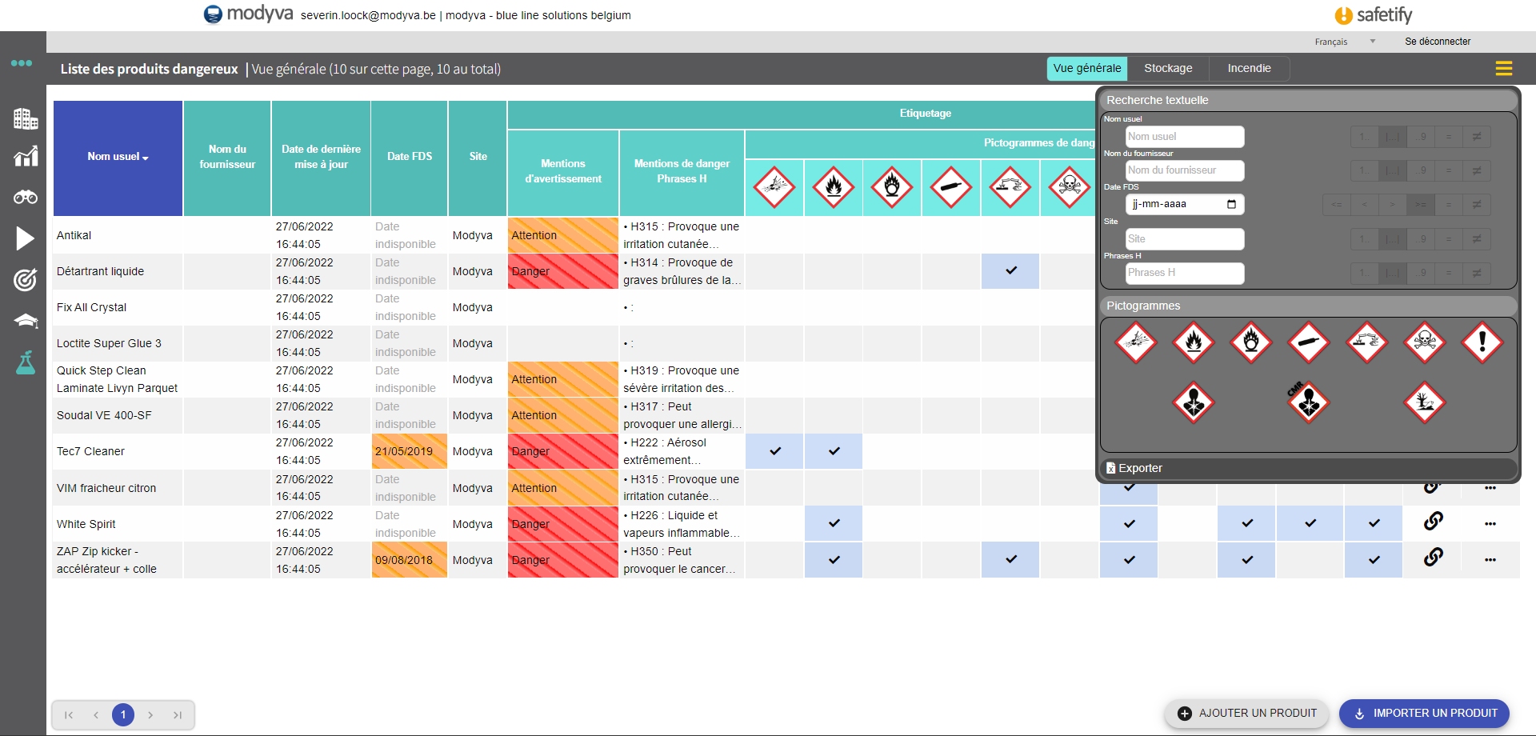Image resolution: width=1536 pixels, height=736 pixels.
Task: Click the flame pictogram column header
Action: (834, 187)
